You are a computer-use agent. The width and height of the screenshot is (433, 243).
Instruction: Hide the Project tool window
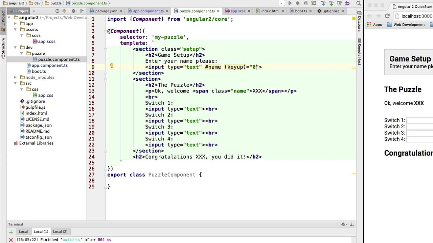[x=82, y=11]
